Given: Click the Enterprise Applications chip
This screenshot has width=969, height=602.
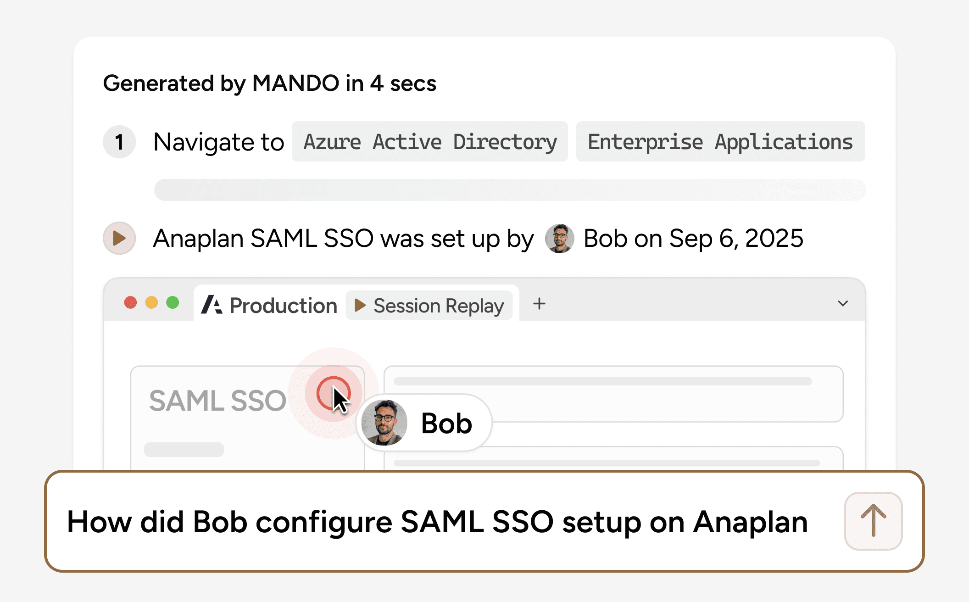Looking at the screenshot, I should tap(720, 142).
